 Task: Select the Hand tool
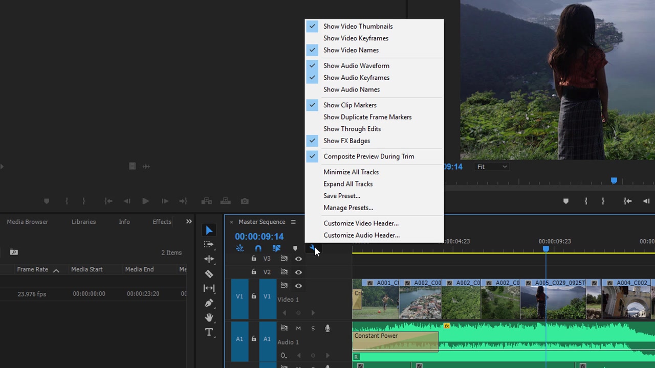(209, 317)
